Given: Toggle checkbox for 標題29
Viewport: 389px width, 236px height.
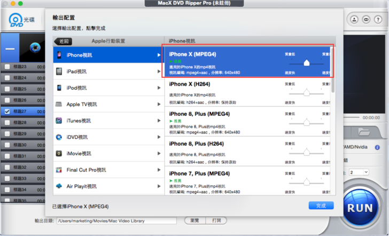Looking at the screenshot, I should point(7,133).
